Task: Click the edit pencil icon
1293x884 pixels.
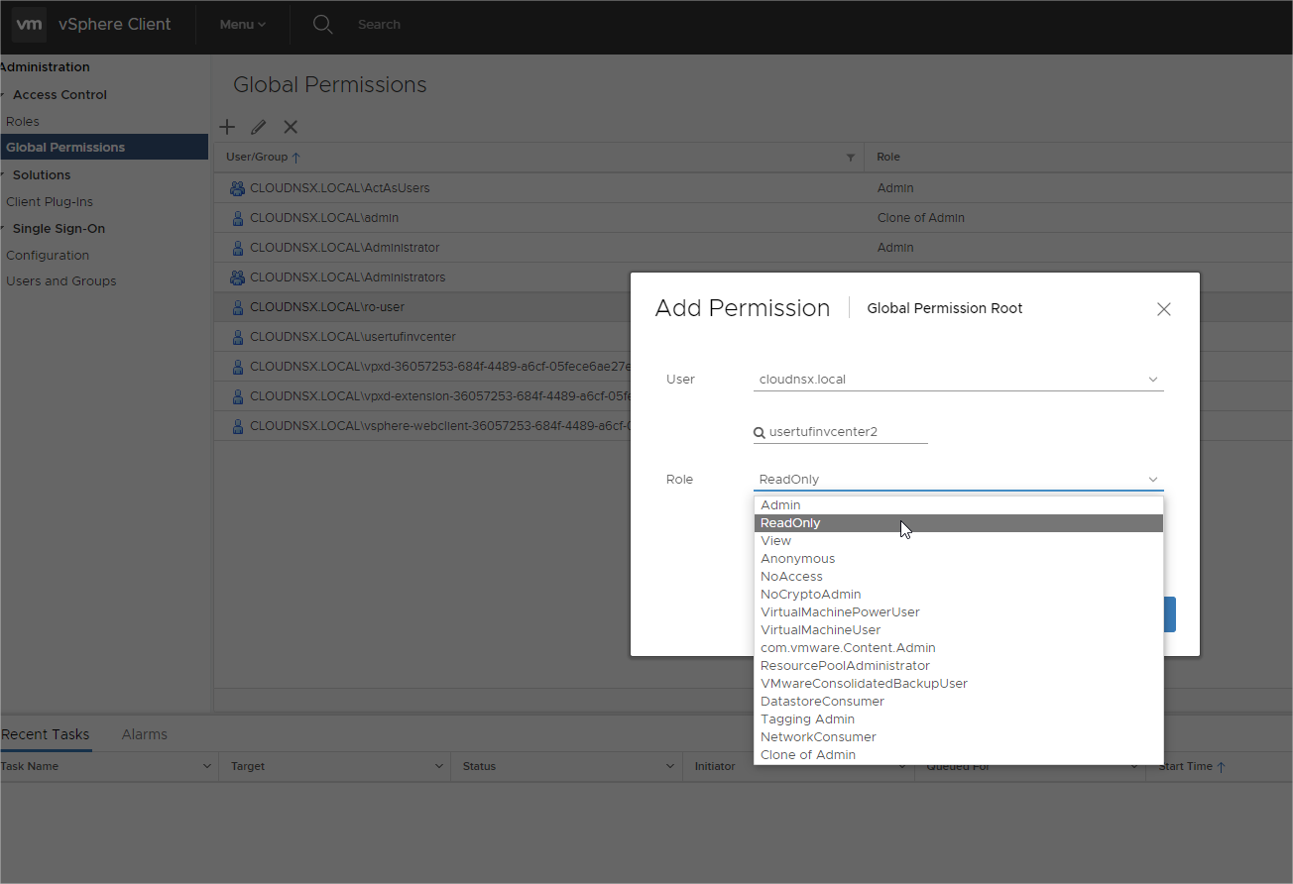Action: coord(259,127)
